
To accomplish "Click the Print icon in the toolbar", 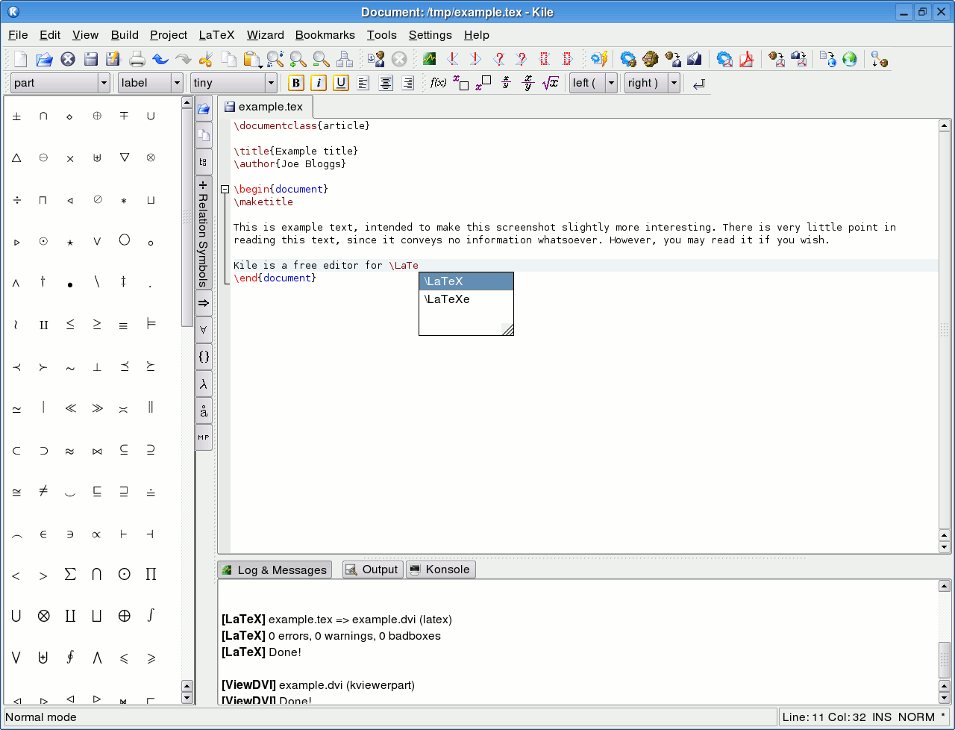I will tap(137, 59).
